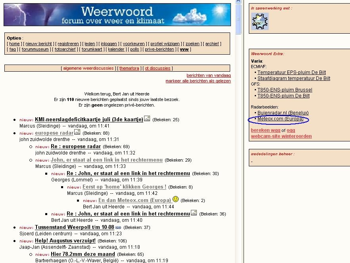The image size is (350, 263).
Task: Open Meteox.com (Europa) in sidebar
Action: (280, 119)
